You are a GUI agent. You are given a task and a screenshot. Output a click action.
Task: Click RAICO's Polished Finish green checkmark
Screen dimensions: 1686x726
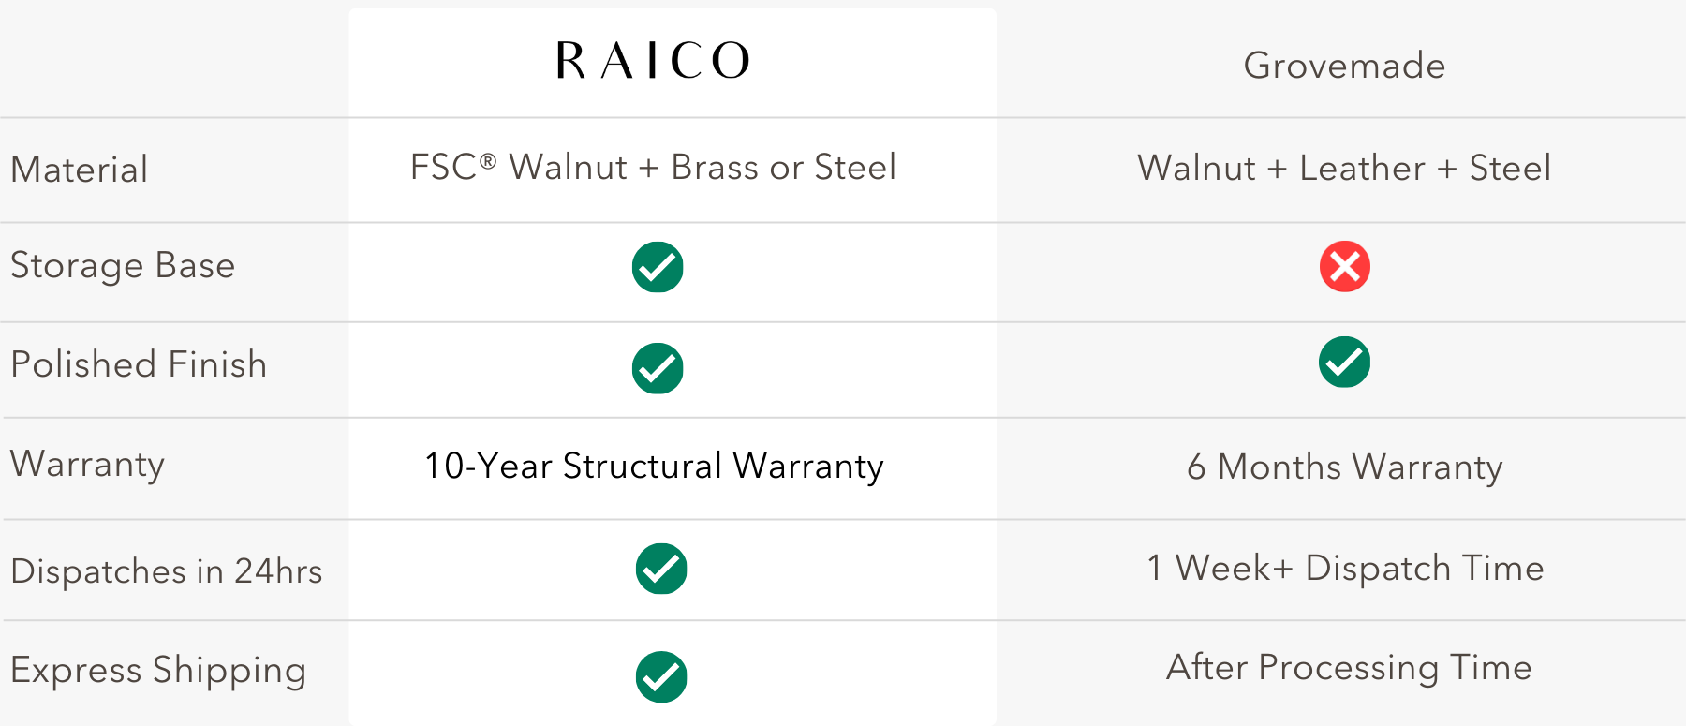click(x=658, y=368)
